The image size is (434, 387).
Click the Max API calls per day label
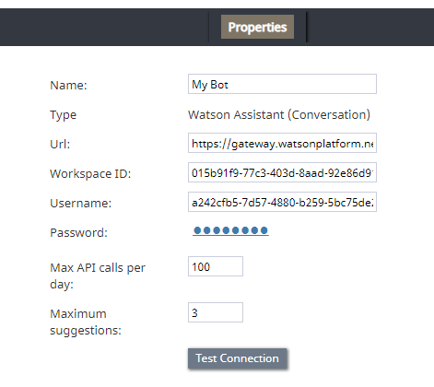[x=98, y=276]
